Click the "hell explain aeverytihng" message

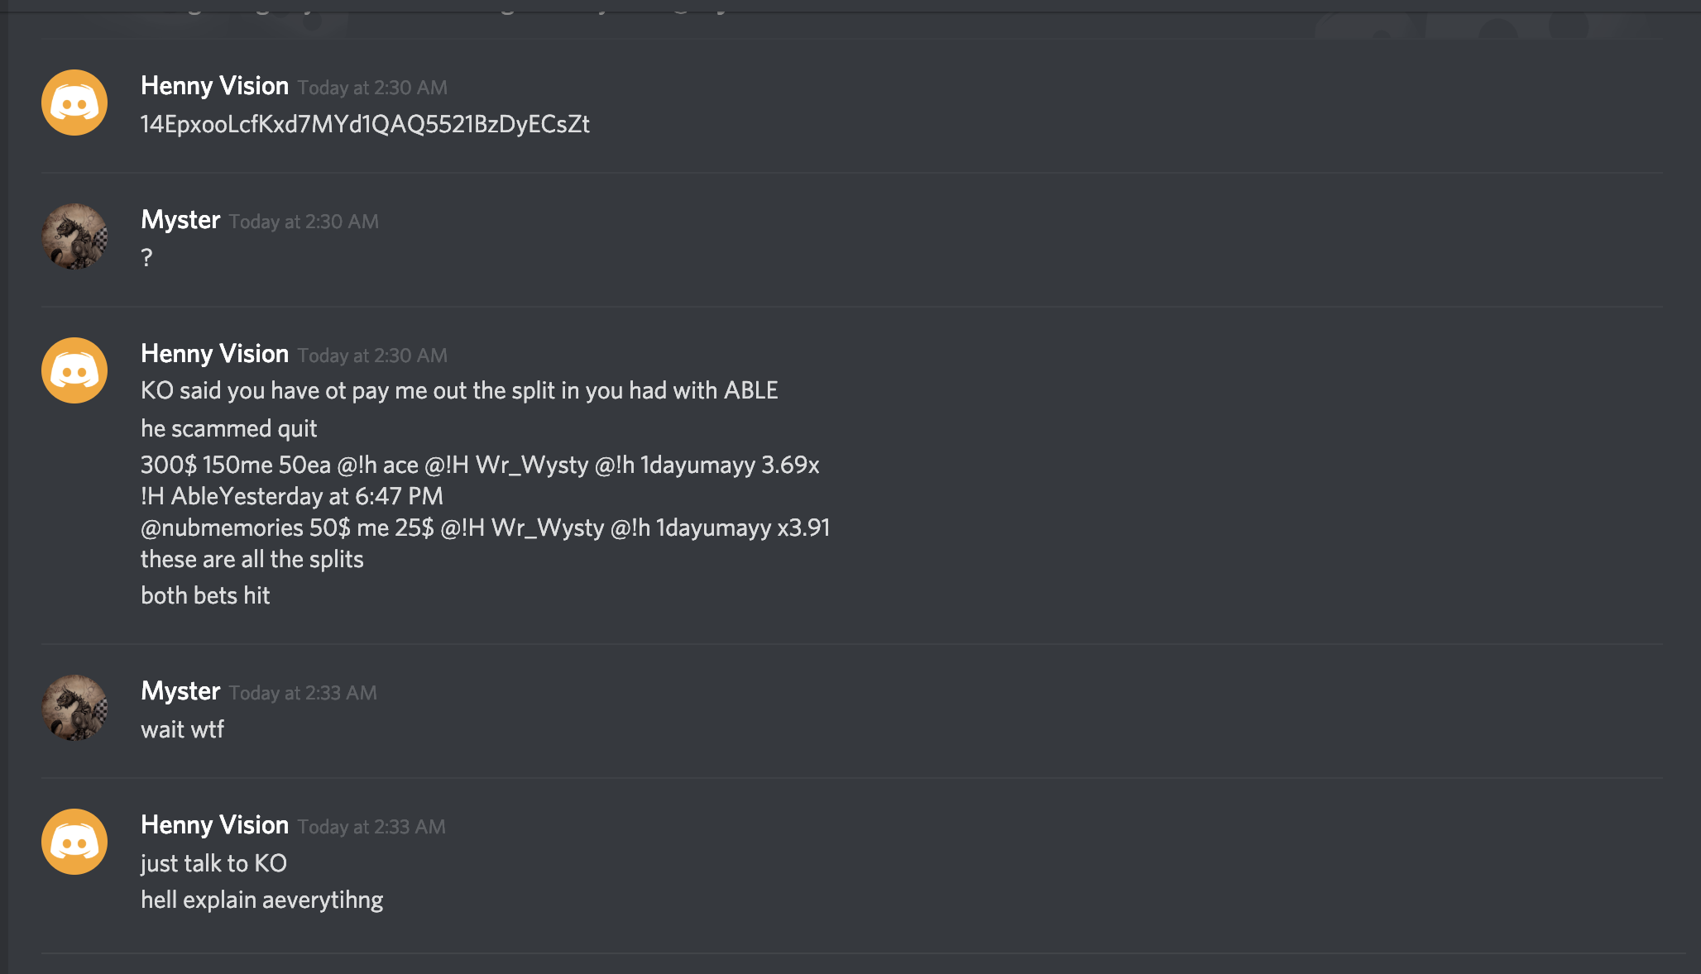[261, 900]
